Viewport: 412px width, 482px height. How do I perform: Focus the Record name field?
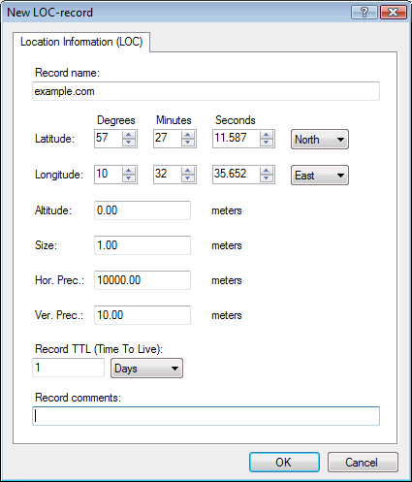(206, 91)
